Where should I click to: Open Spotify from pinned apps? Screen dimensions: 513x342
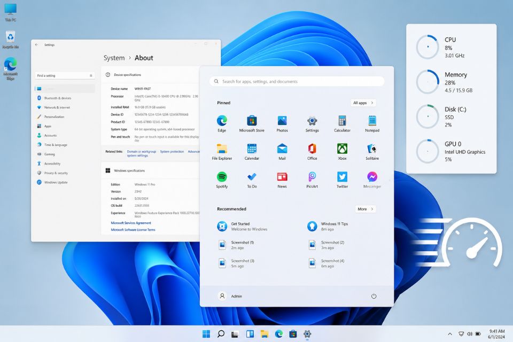point(222,180)
